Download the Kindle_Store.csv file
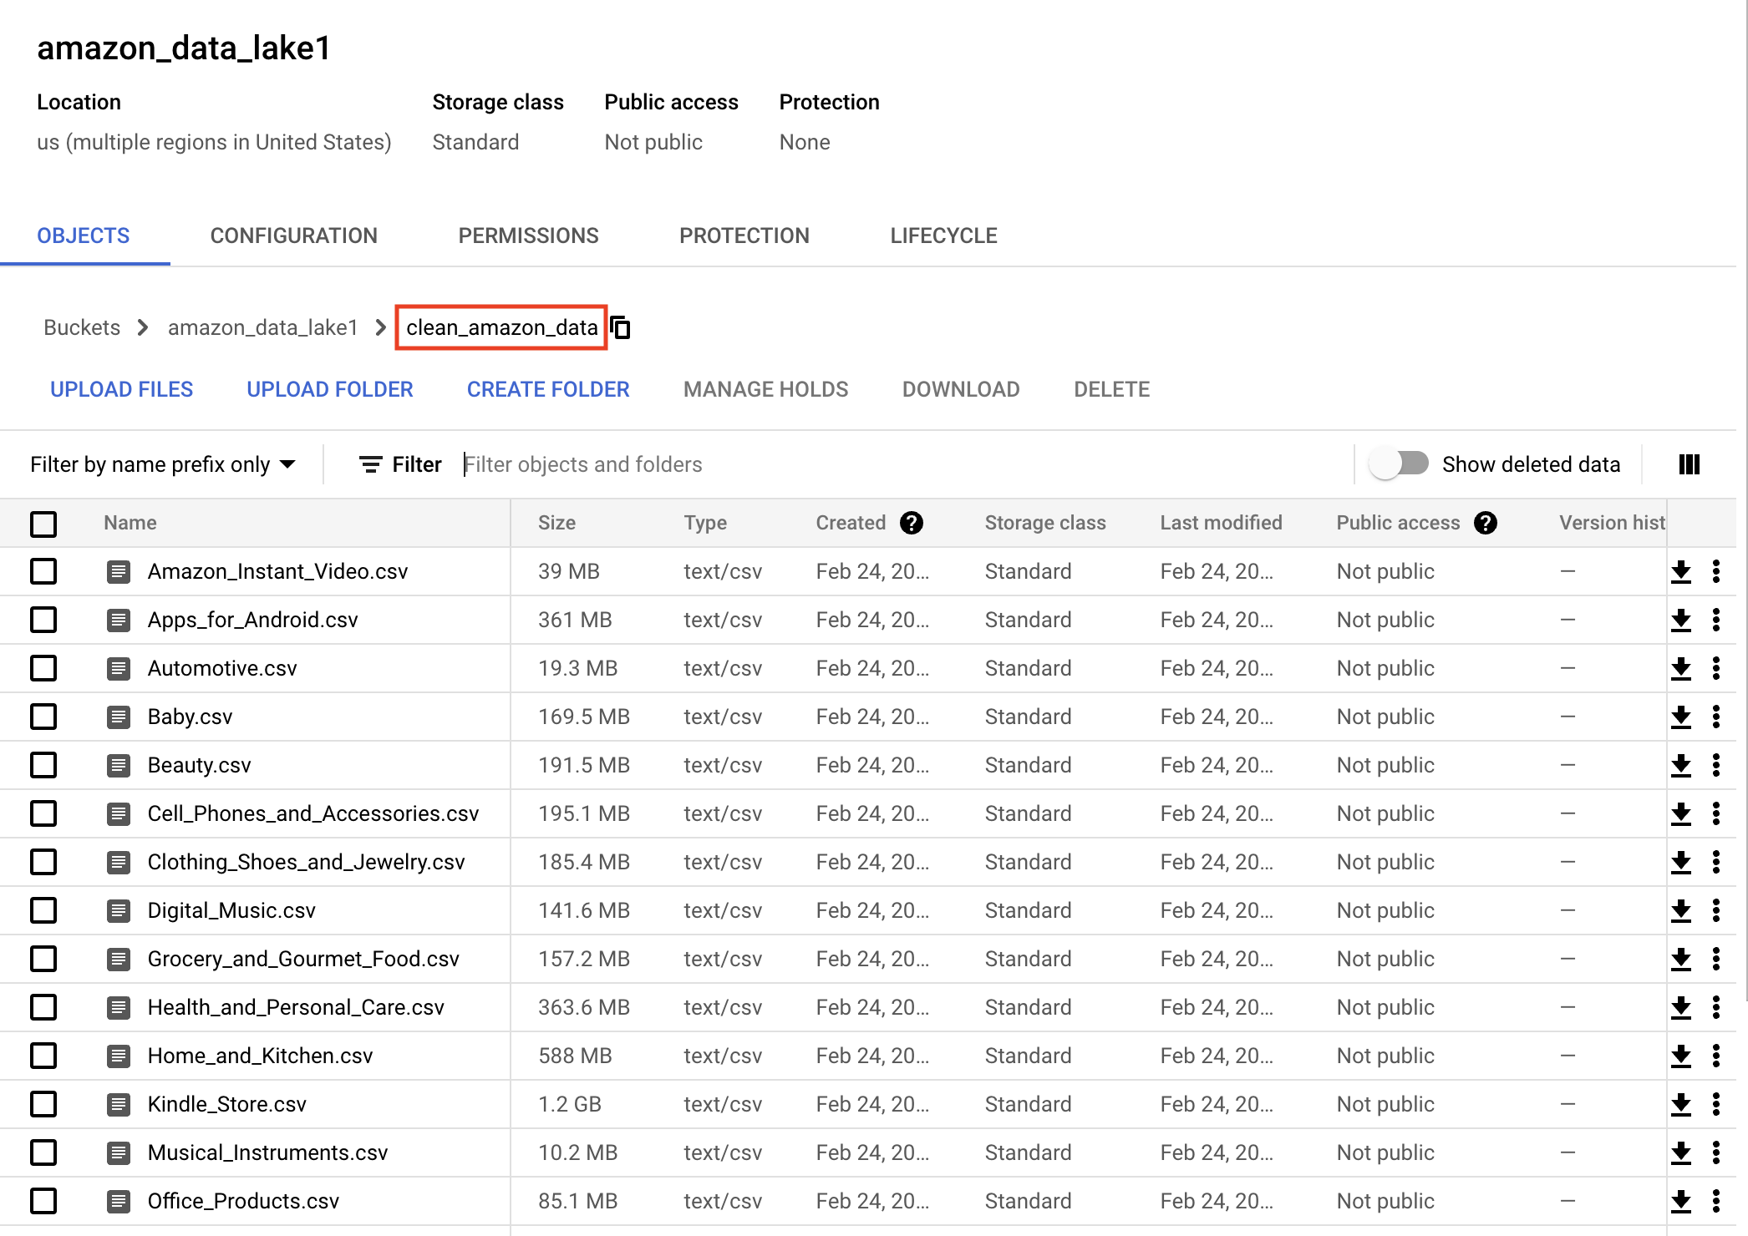Image resolution: width=1748 pixels, height=1236 pixels. [x=1681, y=1105]
